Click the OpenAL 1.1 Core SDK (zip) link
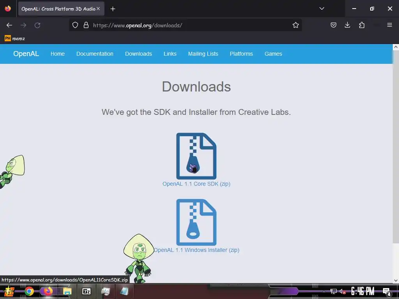 (196, 184)
